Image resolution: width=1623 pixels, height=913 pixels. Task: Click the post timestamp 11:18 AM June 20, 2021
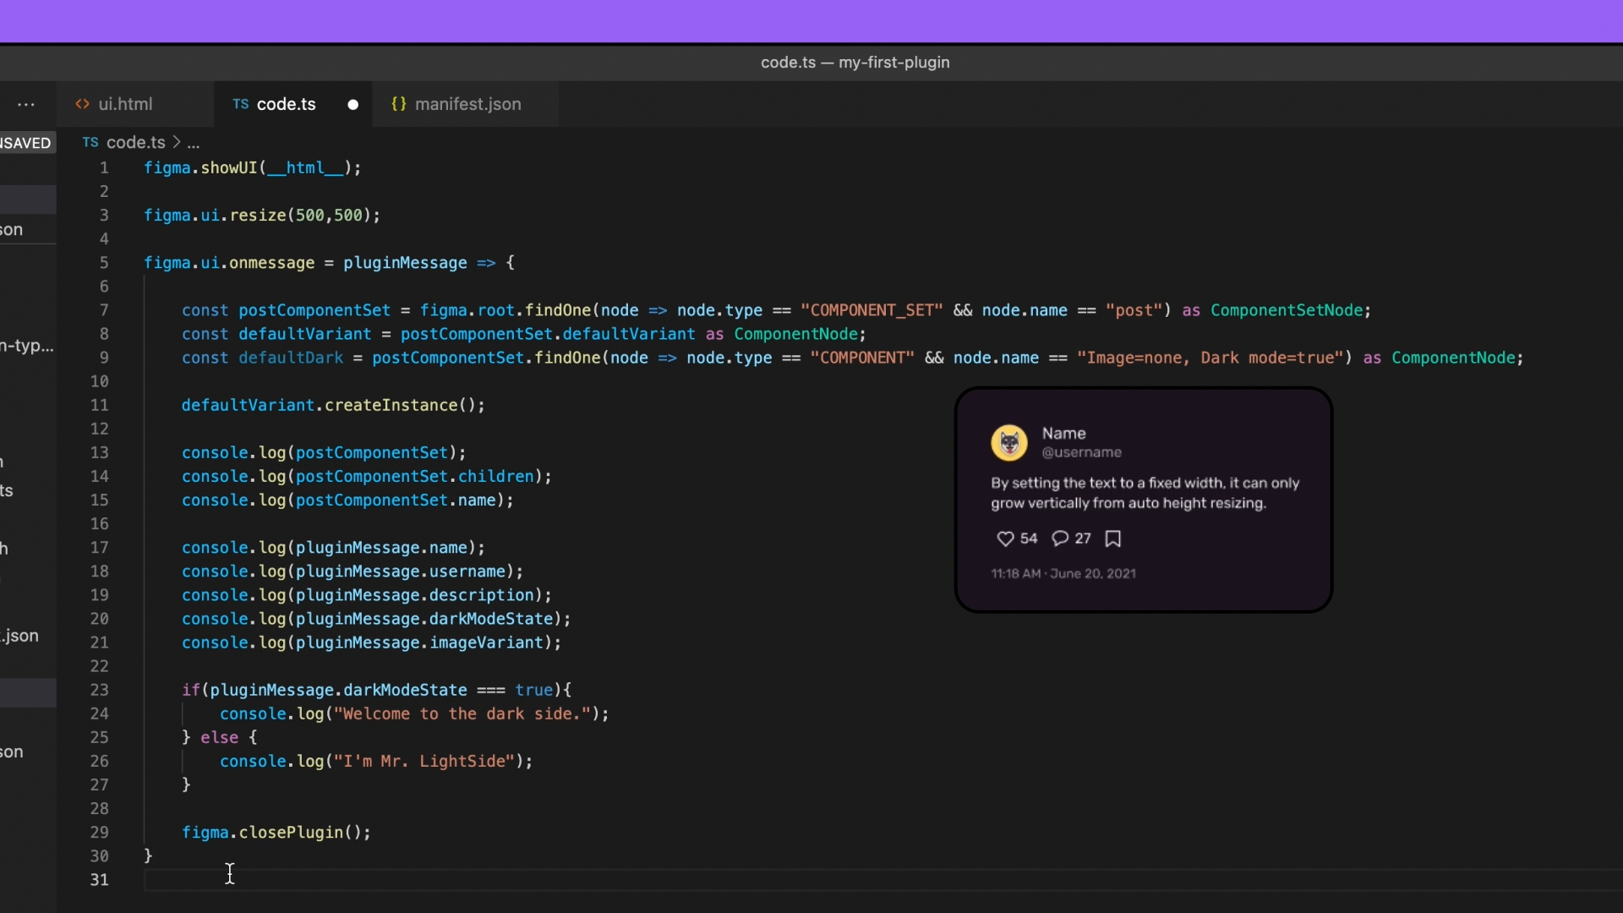pyautogui.click(x=1063, y=574)
